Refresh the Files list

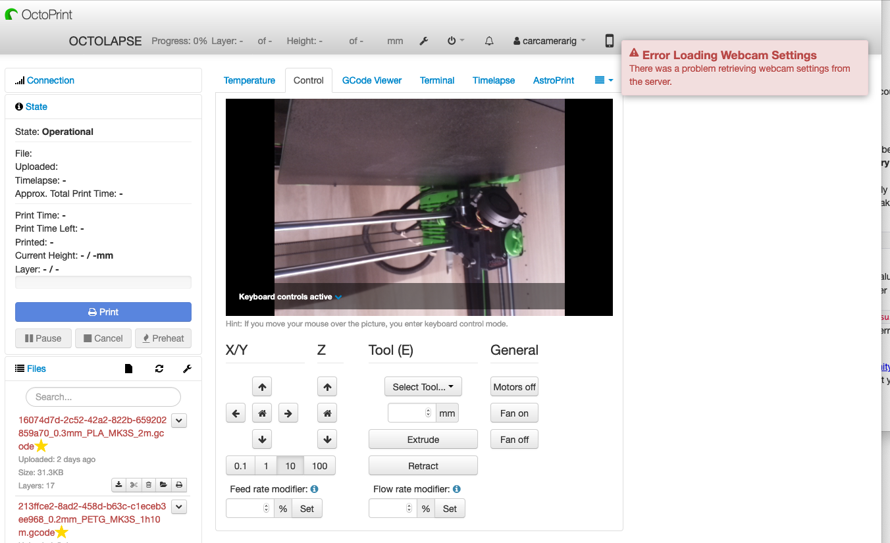click(x=159, y=369)
